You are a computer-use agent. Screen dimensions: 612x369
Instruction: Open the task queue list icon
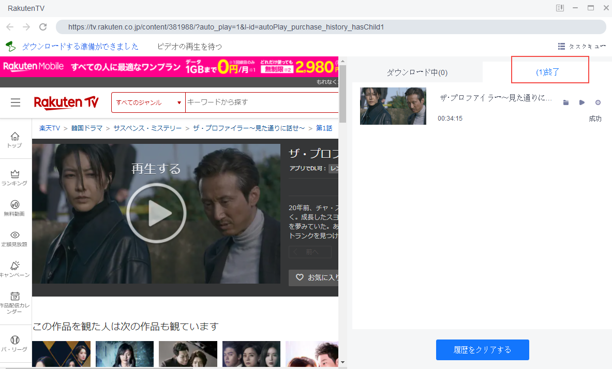562,47
